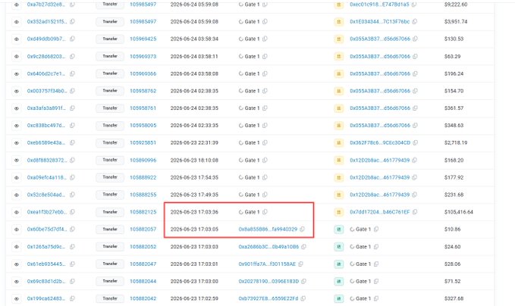
Task: Select timestamp 2026-06-23 22:31:39
Action: coord(194,142)
